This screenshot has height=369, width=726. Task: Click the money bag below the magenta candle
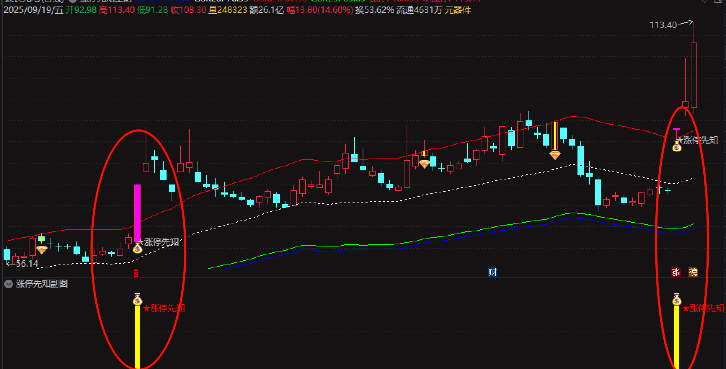[x=137, y=248]
